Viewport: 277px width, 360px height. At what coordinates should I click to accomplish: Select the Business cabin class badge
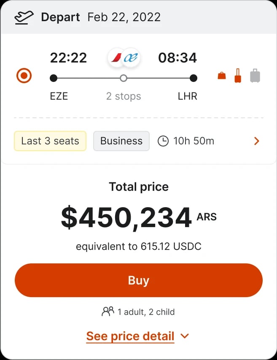(x=121, y=141)
